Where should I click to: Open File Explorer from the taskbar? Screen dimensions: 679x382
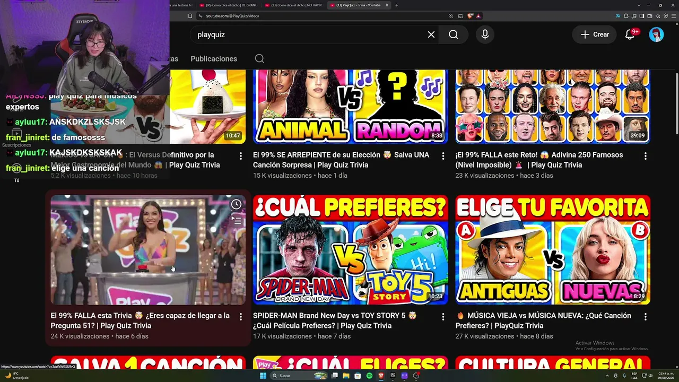(345, 376)
